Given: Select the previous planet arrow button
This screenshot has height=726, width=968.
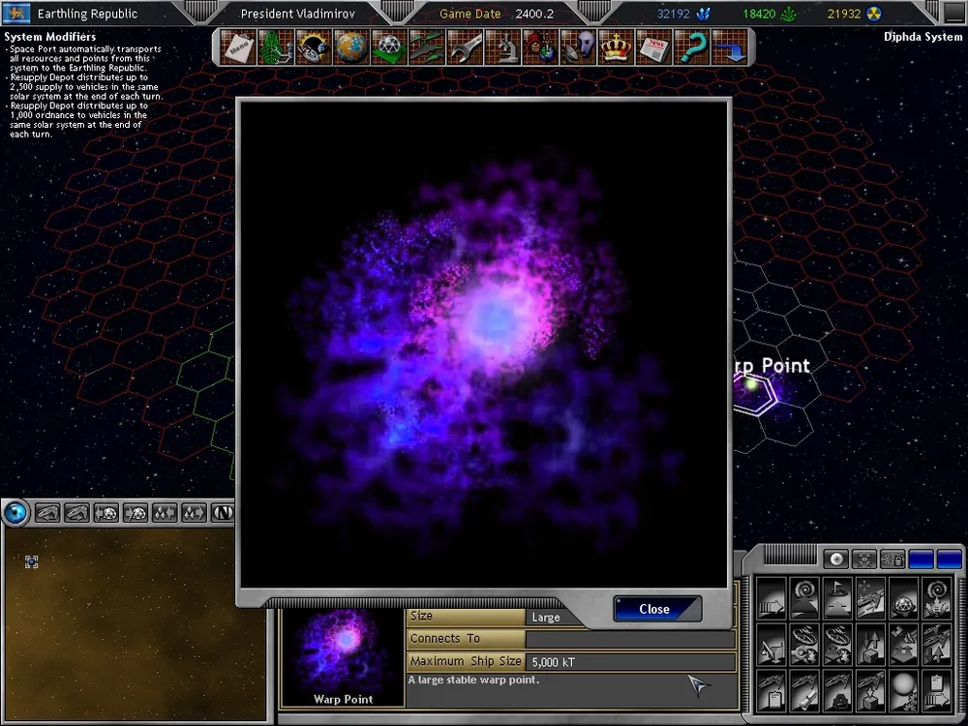Looking at the screenshot, I should click(x=106, y=512).
